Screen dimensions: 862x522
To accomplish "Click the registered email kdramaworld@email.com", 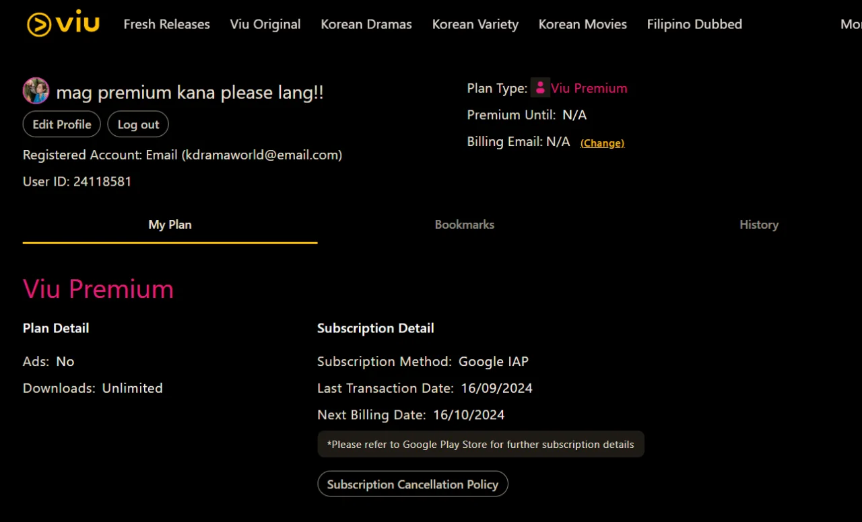I will (x=262, y=155).
